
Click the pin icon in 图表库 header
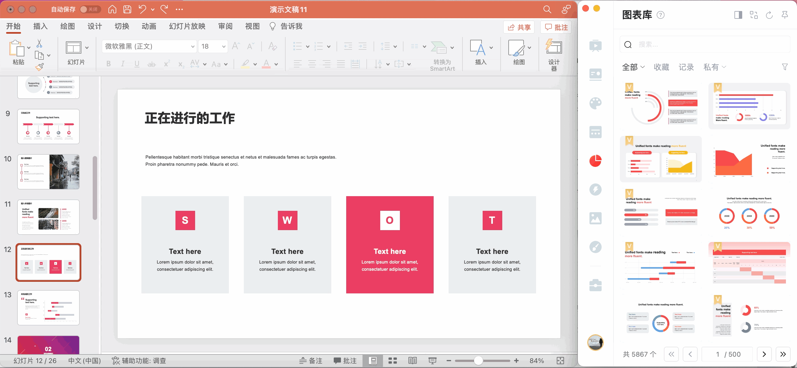click(785, 15)
